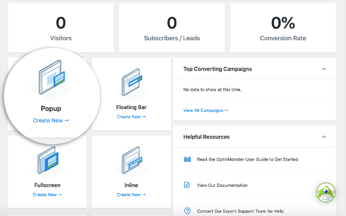Screen dimensions: 346x216
Task: Click the document icon beside View Our Documentation
Action: (187, 185)
